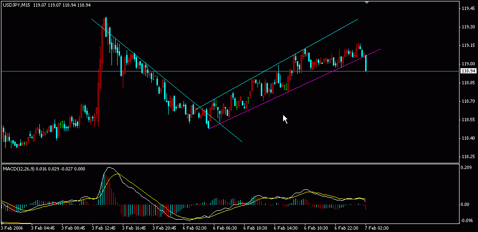Click the 6 Feb 06:30 time label
The image size is (478, 232).
[225, 228]
